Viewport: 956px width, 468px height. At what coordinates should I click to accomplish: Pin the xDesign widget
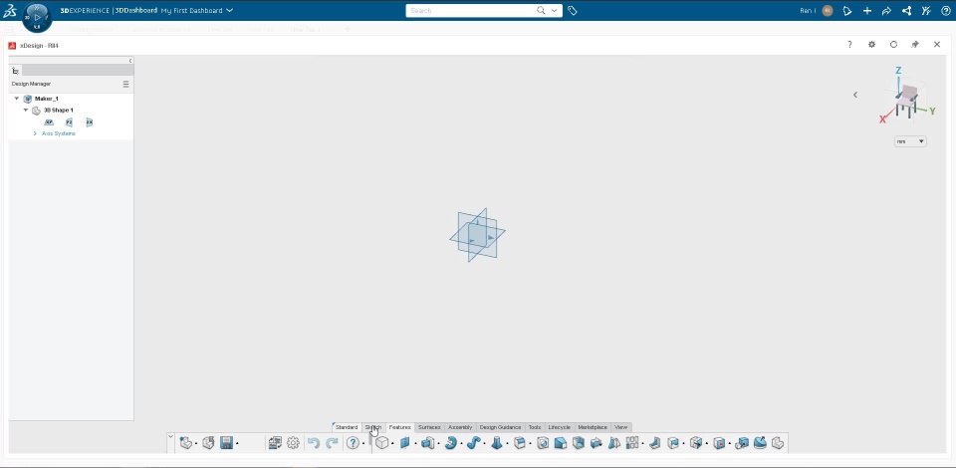tap(915, 45)
